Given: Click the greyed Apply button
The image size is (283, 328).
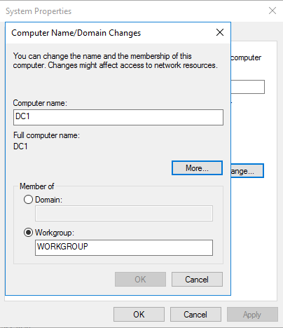Looking at the screenshot, I should [x=252, y=315].
